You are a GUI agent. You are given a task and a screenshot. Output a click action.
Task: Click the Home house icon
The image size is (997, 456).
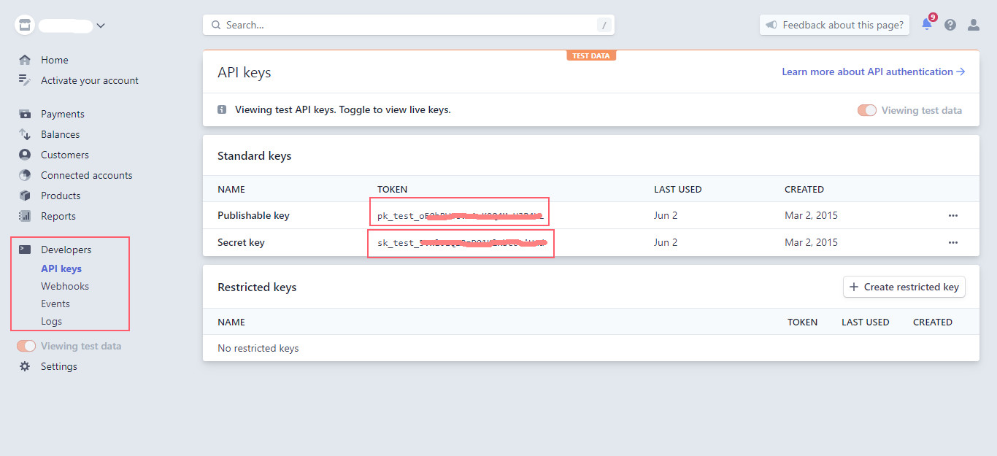25,60
